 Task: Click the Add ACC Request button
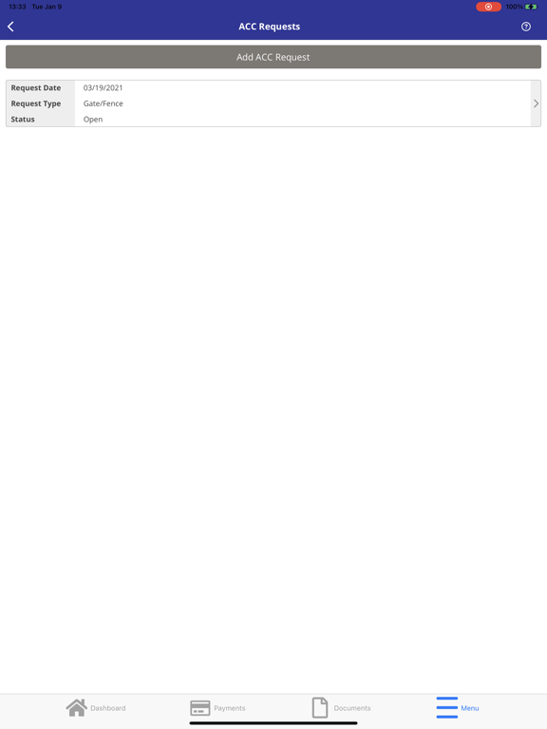click(x=273, y=57)
